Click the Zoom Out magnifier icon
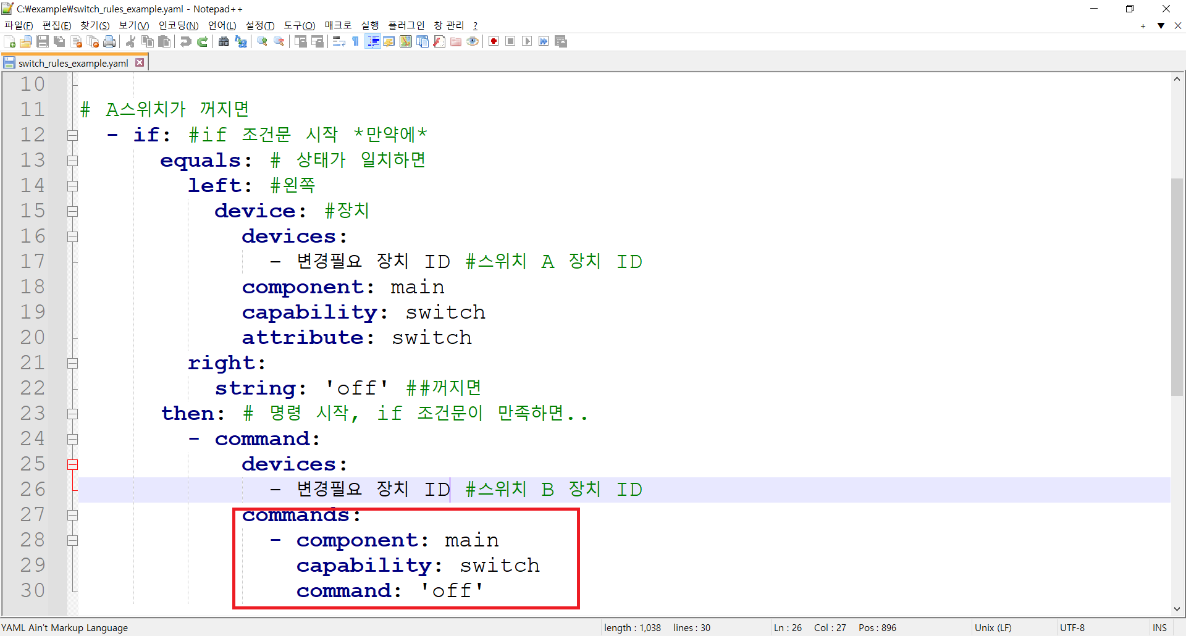The image size is (1186, 636). [279, 41]
